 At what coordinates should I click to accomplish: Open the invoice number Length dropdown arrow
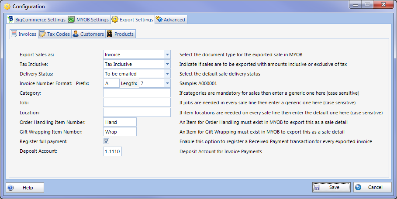pos(167,83)
